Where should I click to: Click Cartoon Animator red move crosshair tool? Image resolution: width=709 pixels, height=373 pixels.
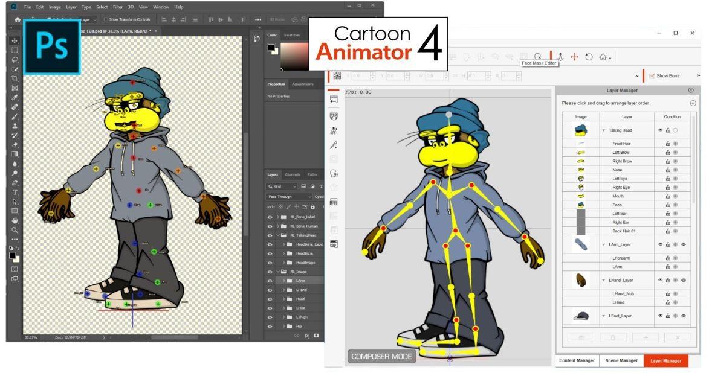pos(574,57)
